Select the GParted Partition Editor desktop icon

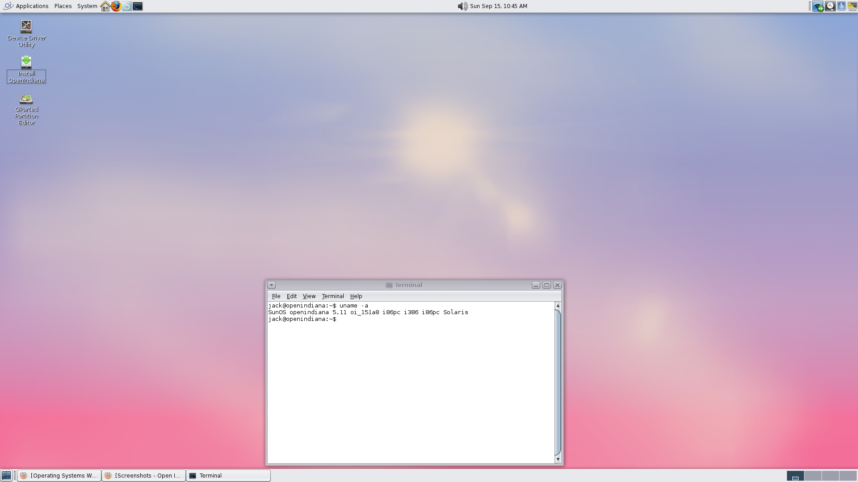[x=26, y=110]
